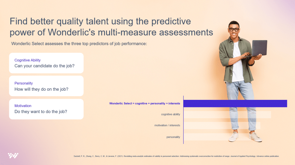
Task: Click the 'Cognitive Ability' purple heading
Action: 28,60
